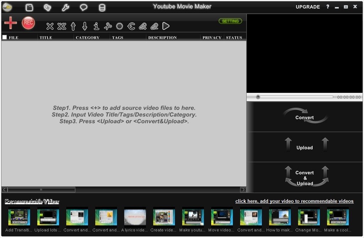Move selected file down with arrow icon
The height and width of the screenshot is (238, 364).
85,26
